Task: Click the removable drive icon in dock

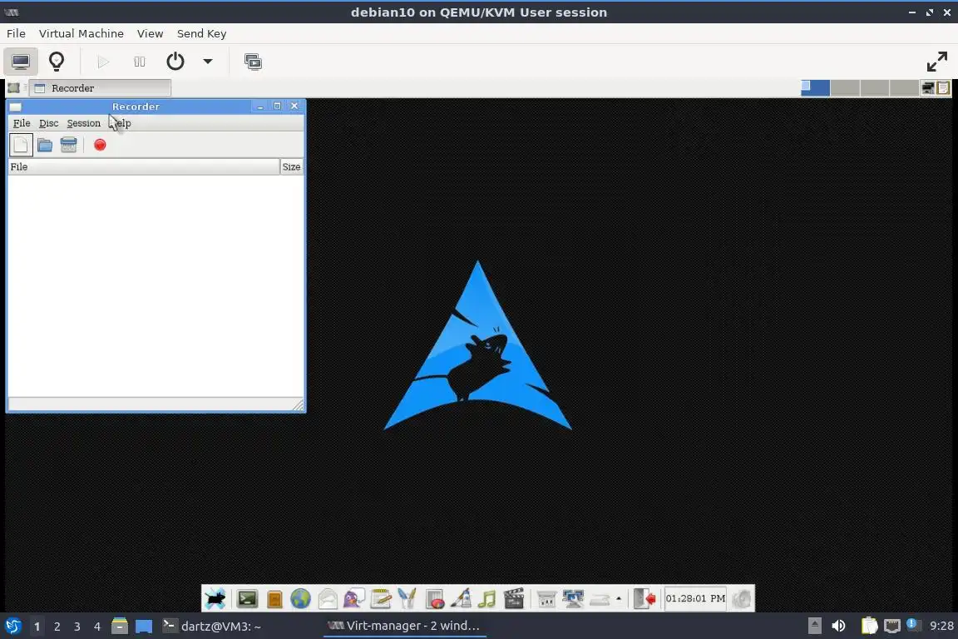Action: [600, 600]
